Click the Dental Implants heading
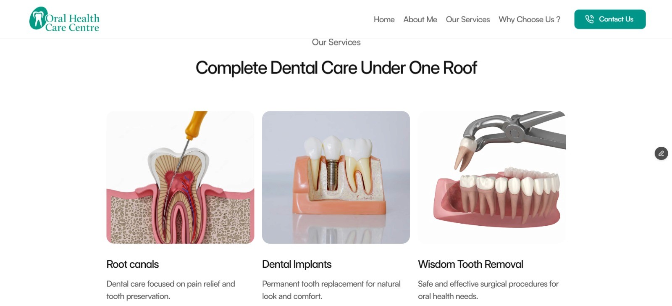Image resolution: width=672 pixels, height=306 pixels. click(297, 264)
